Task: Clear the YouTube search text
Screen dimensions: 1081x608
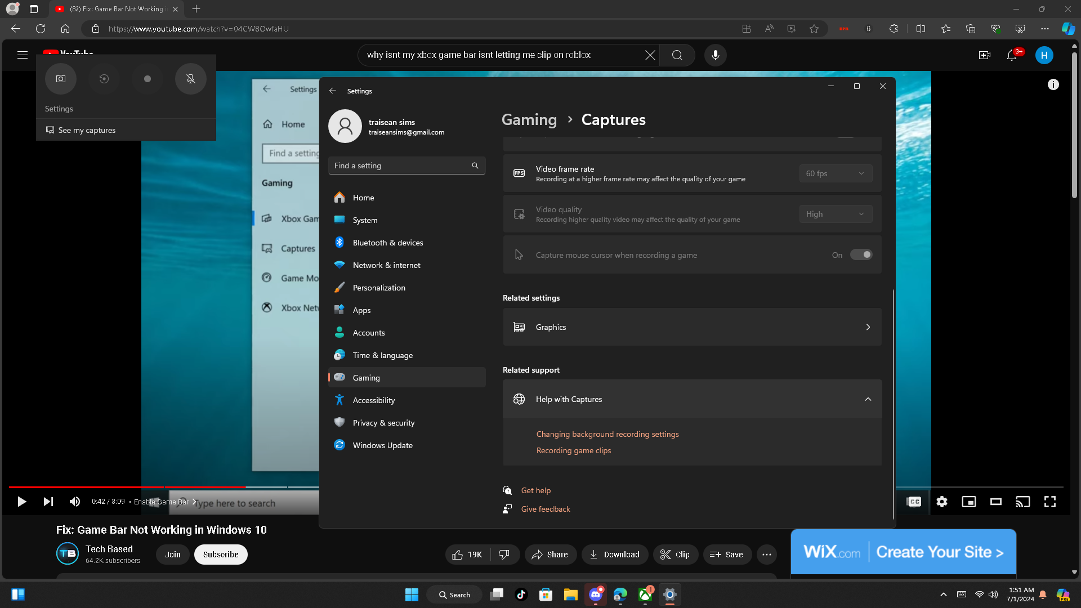Action: click(650, 55)
